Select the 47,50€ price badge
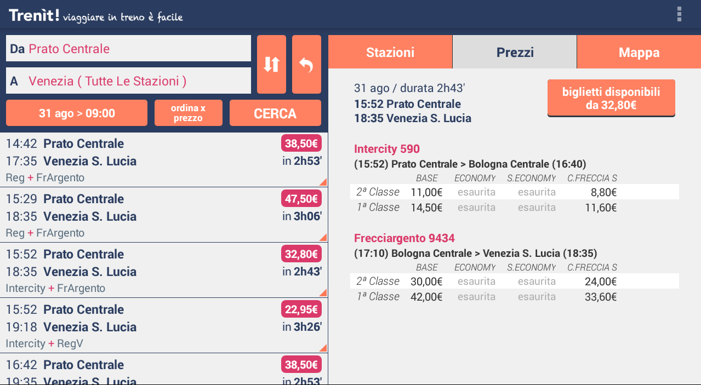Viewport: 701px width, 385px height. (x=301, y=199)
